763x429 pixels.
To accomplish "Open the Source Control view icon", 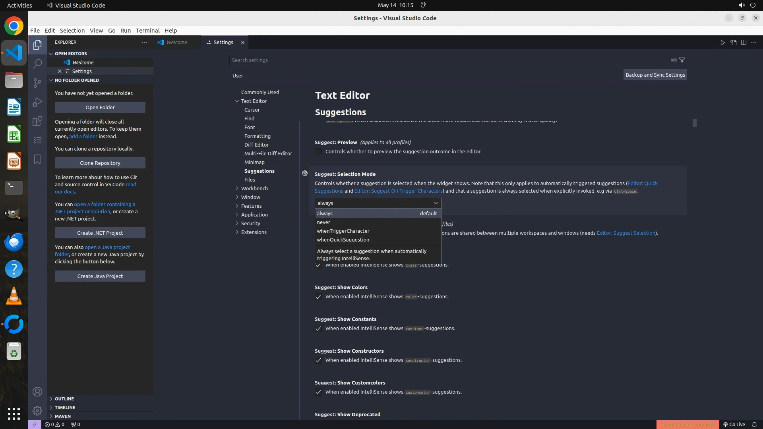I will click(37, 83).
